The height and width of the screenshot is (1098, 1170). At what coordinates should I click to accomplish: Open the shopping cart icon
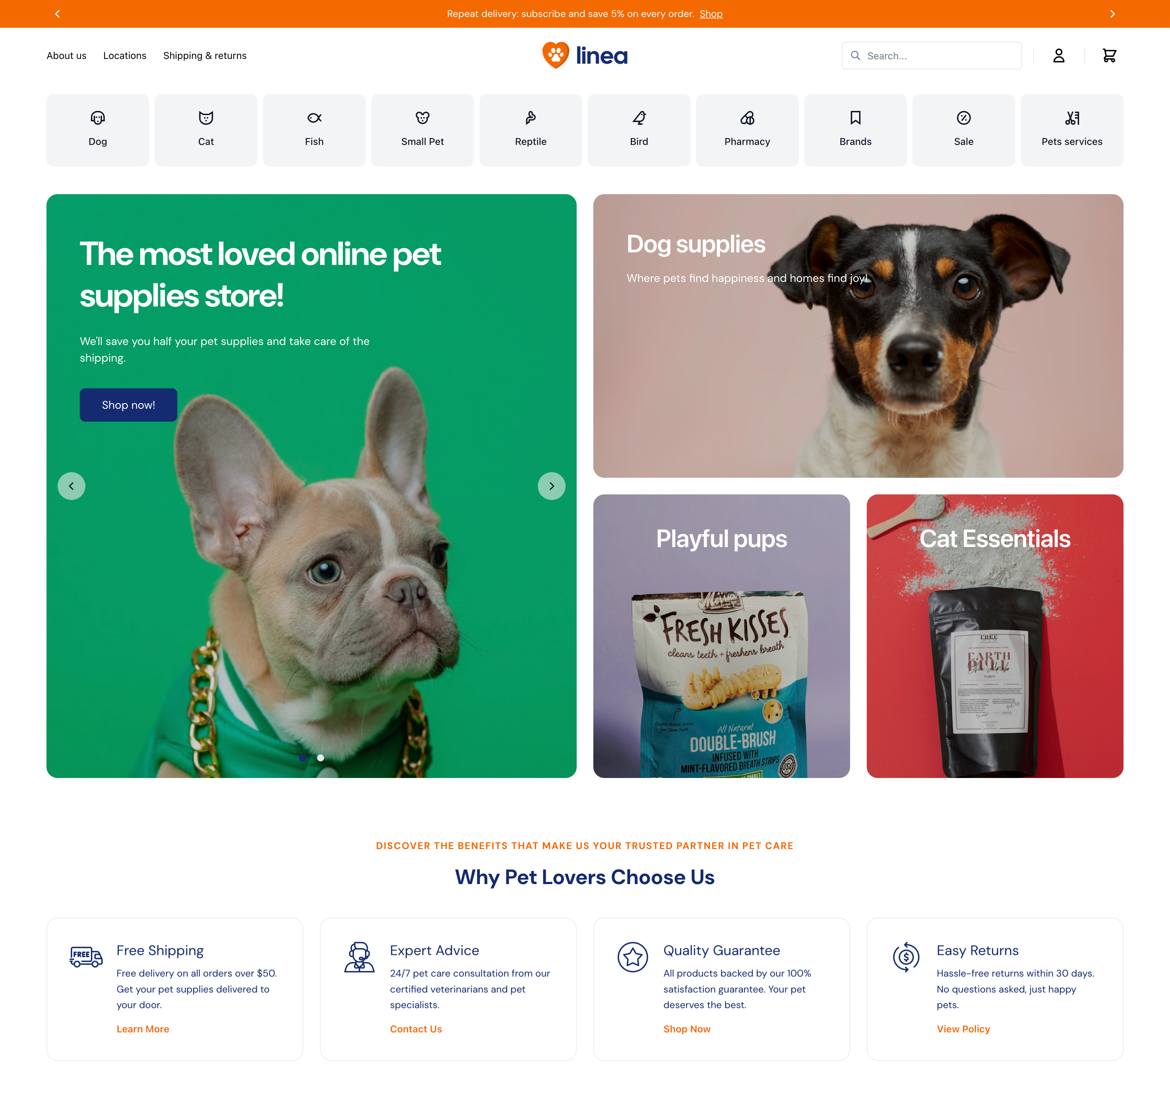[1109, 56]
